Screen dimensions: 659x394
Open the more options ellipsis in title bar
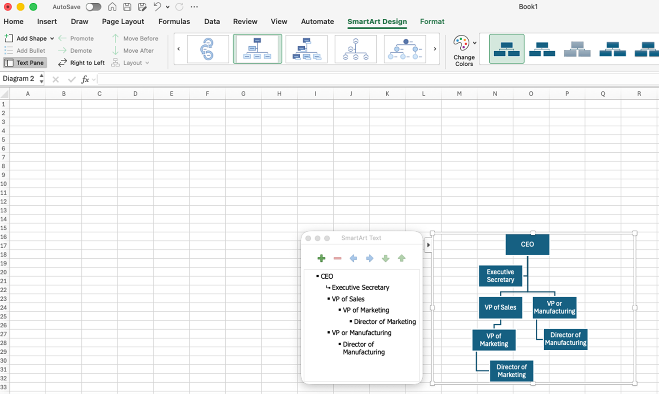194,7
